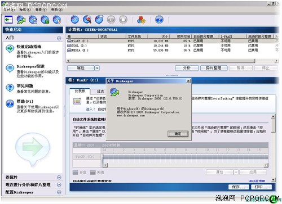Click the 应用 button under timeline
This screenshot has height=204, width=282.
(253, 172)
